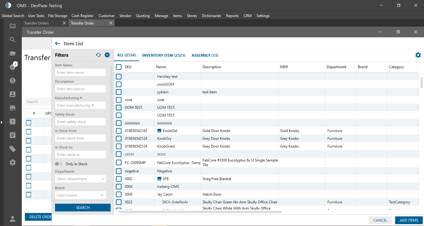Open the sidebar store icon
Screen dimensions: 424x226
click(x=12, y=108)
